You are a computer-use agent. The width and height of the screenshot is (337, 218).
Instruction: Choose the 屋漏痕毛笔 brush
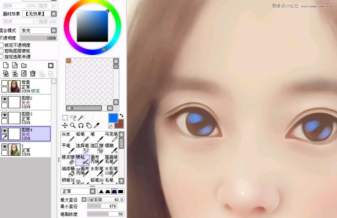[111, 160]
